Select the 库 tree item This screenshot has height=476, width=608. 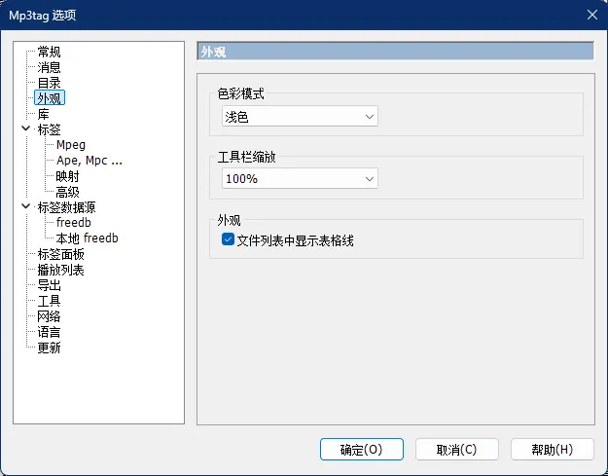43,114
